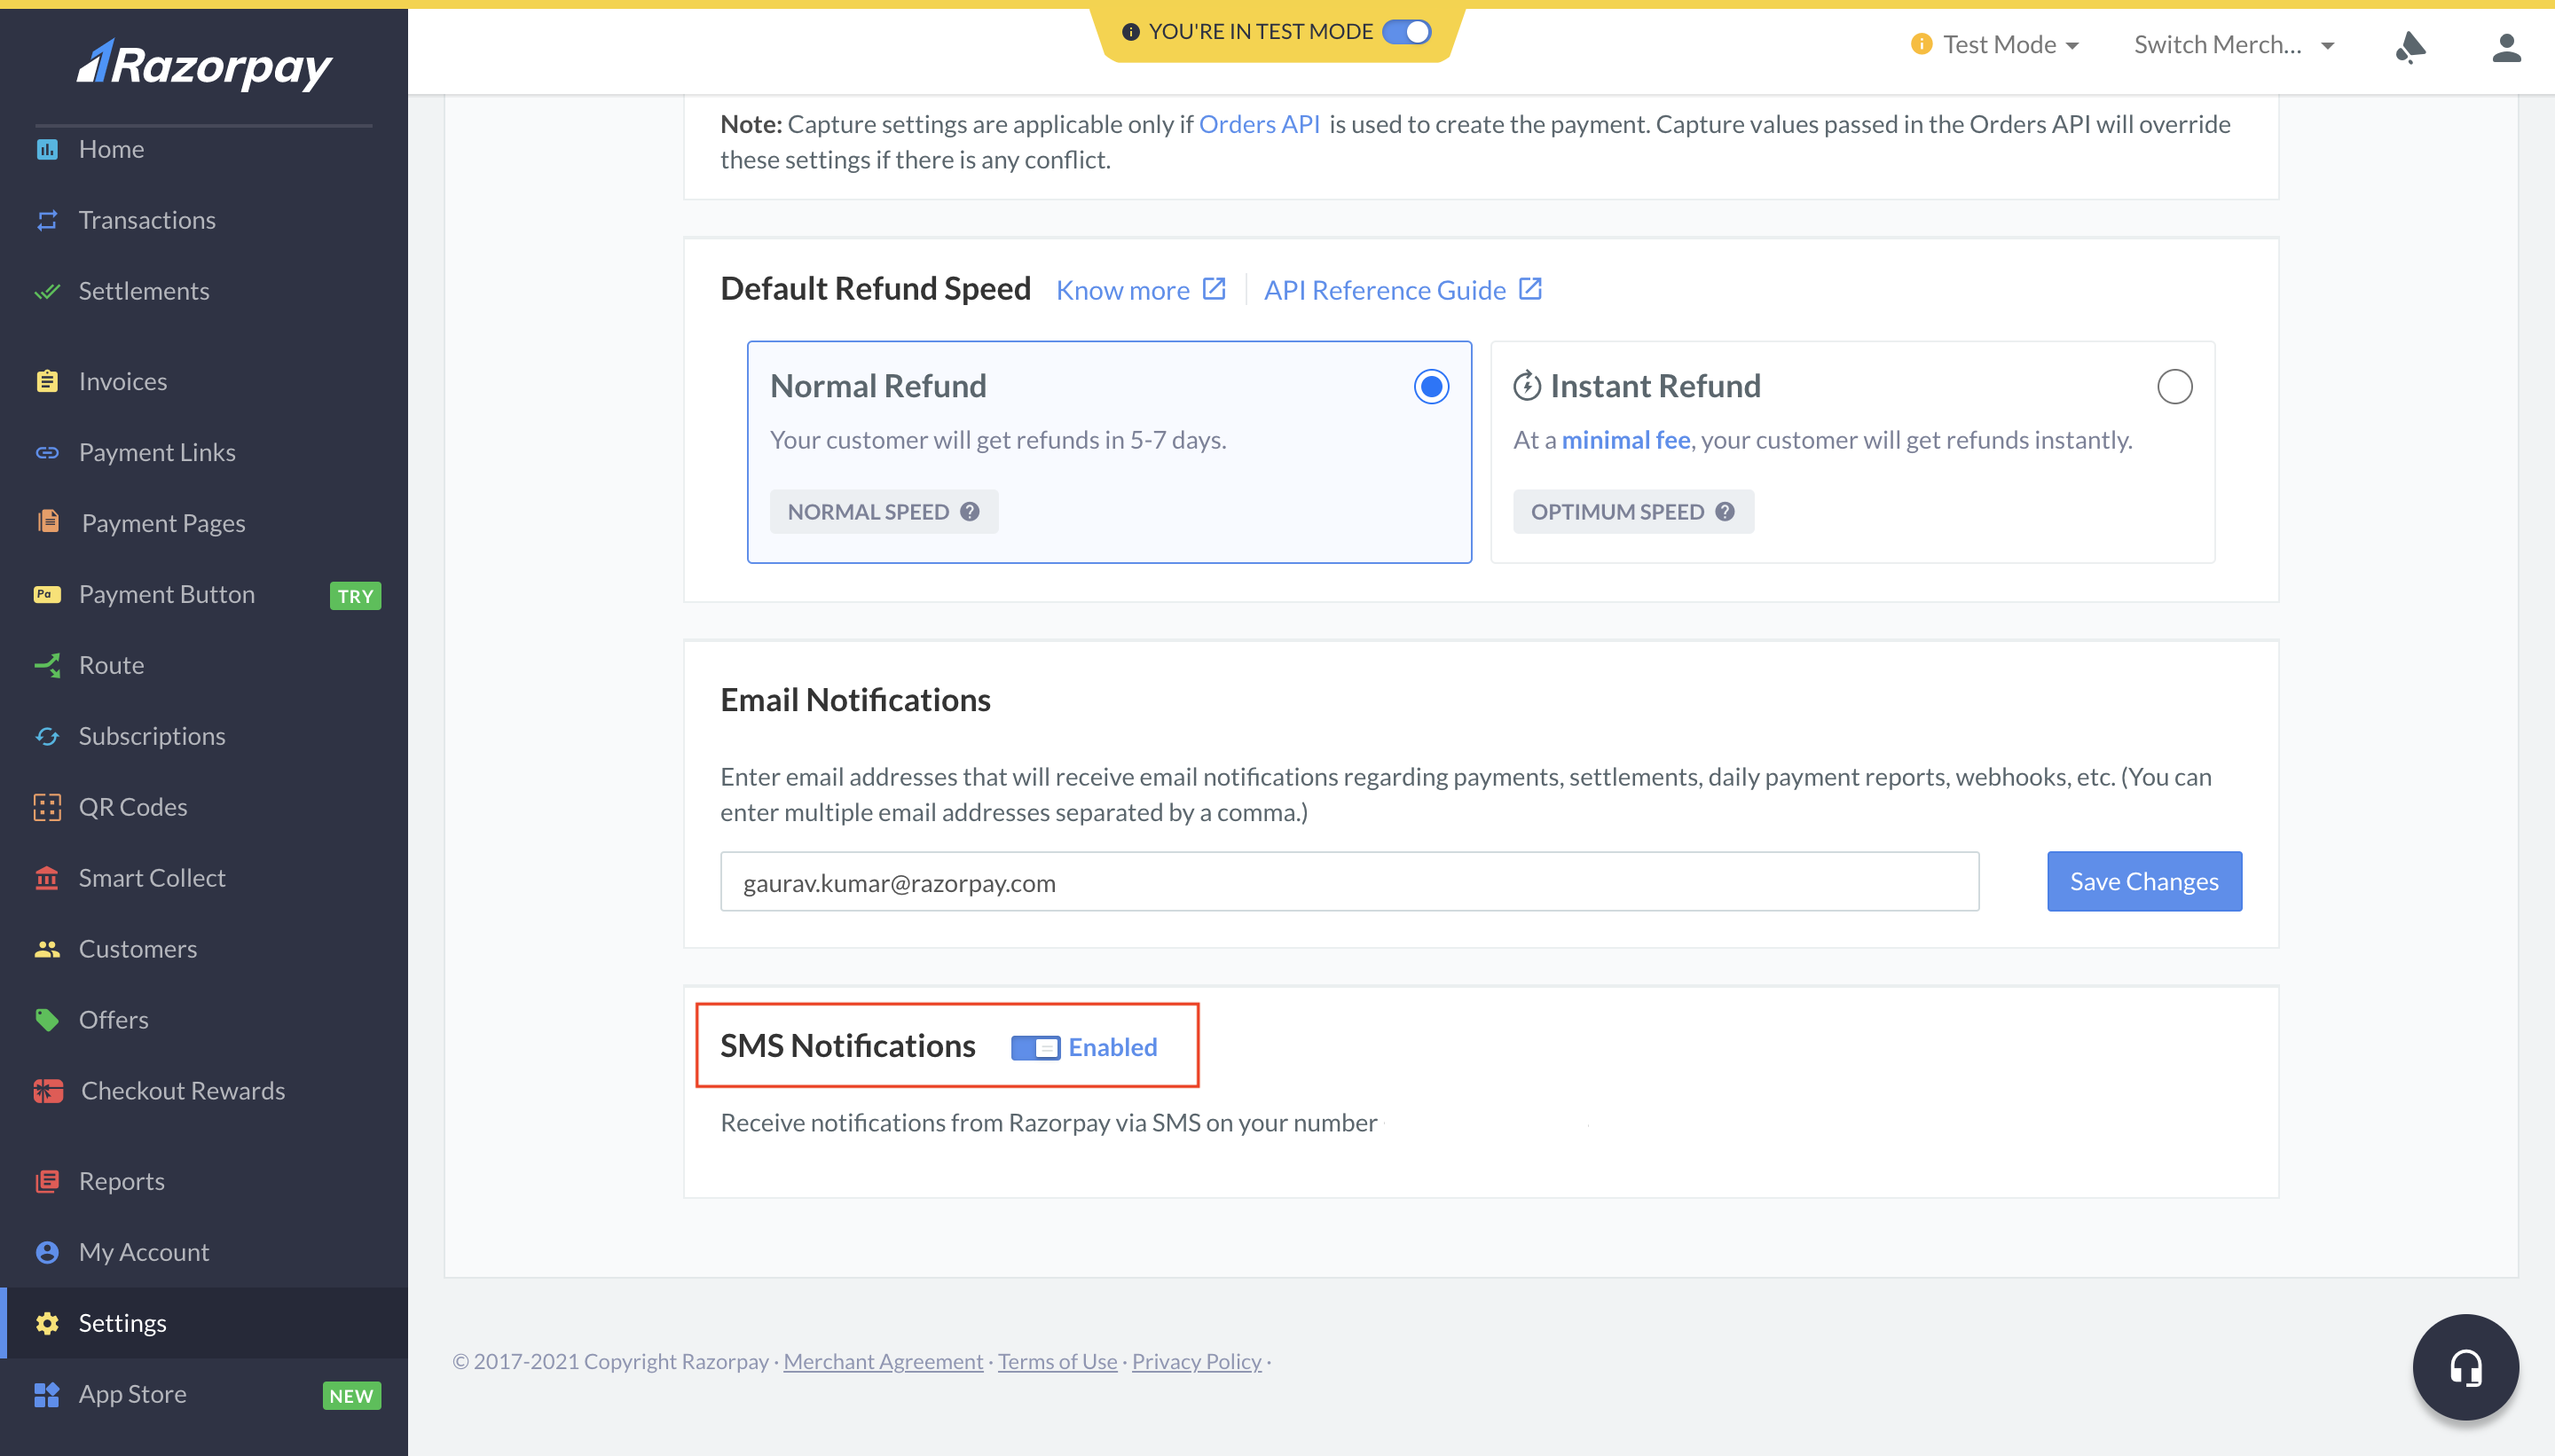Click the Transactions sidebar icon
2555x1456 pixels.
coord(47,219)
